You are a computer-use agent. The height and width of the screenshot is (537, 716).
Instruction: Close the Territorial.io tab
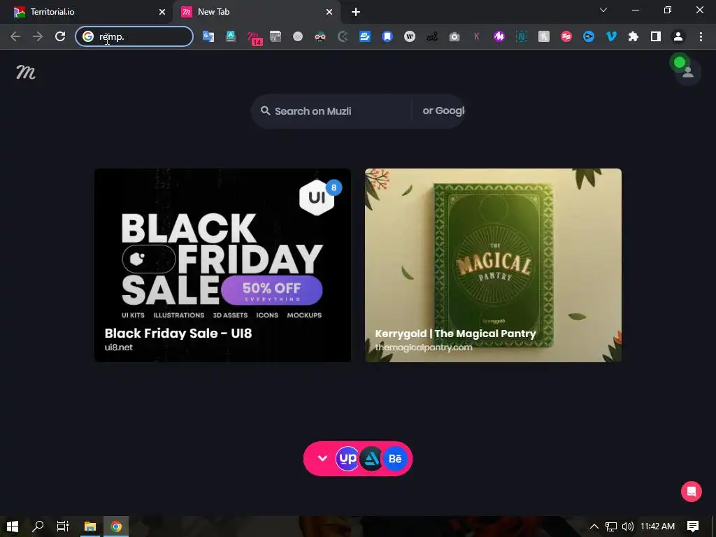[162, 12]
